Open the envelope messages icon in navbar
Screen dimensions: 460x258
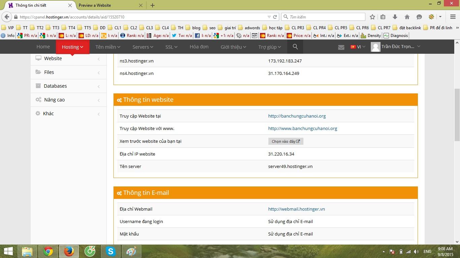[341, 47]
